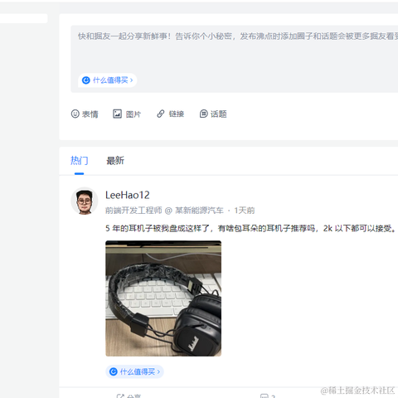
Task: Add an image via 图片 icon
Action: point(127,114)
